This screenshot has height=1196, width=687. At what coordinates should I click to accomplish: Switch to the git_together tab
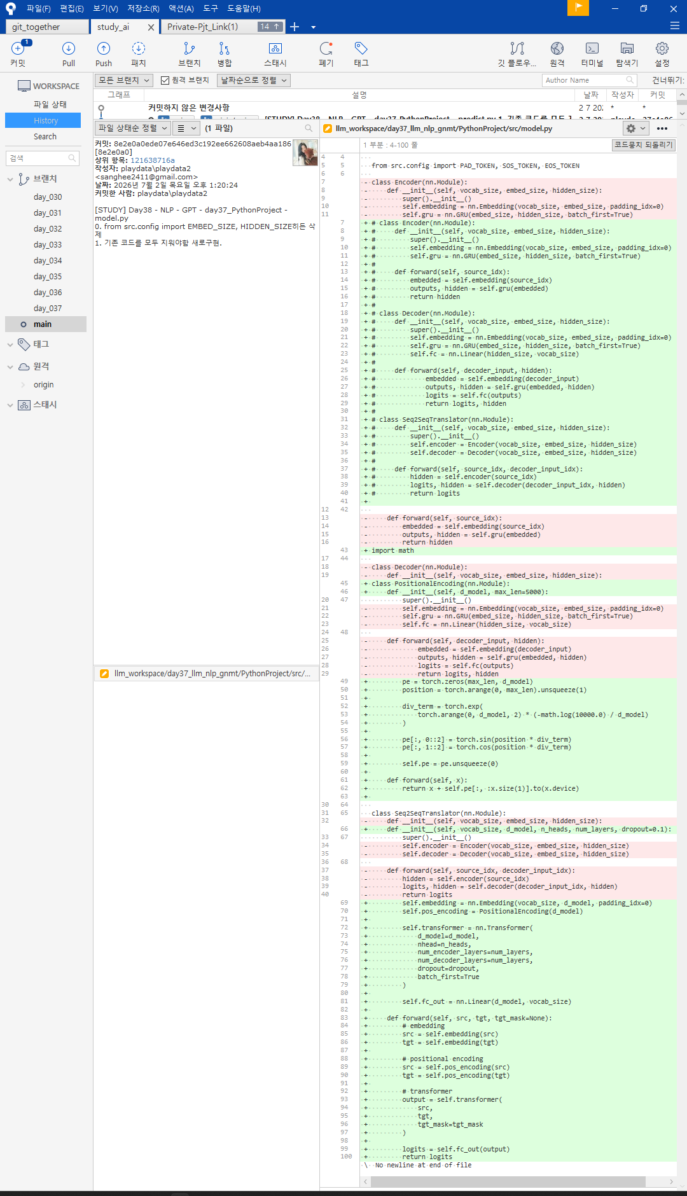[x=47, y=27]
